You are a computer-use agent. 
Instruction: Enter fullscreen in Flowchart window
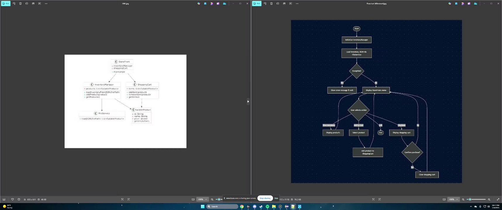point(498,199)
